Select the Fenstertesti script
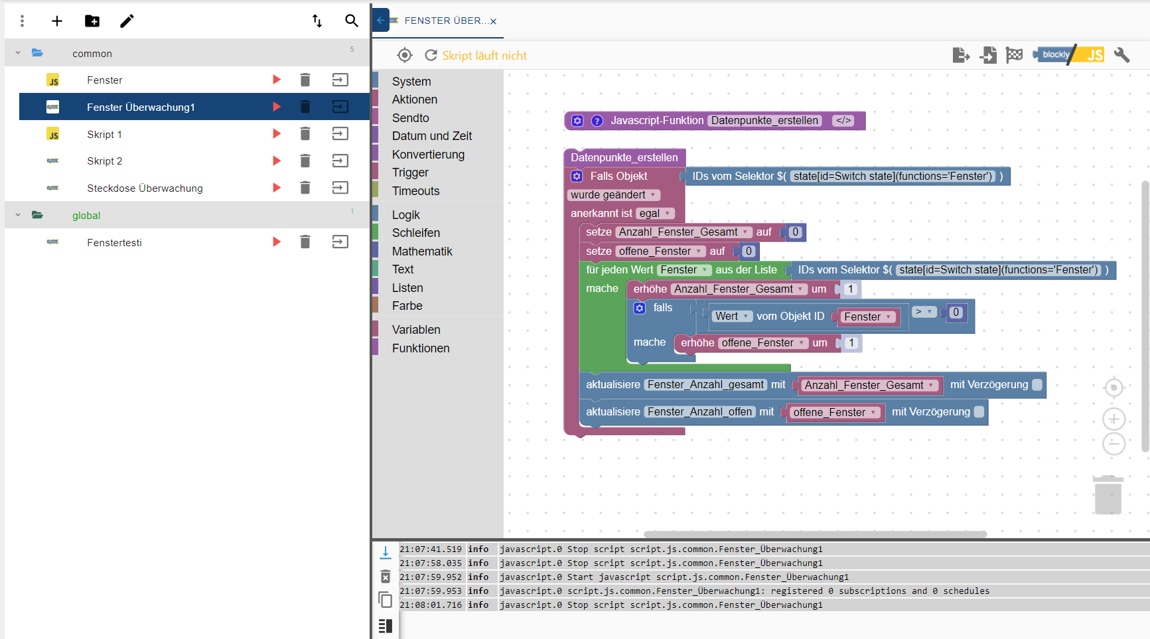The image size is (1150, 639). [x=114, y=243]
